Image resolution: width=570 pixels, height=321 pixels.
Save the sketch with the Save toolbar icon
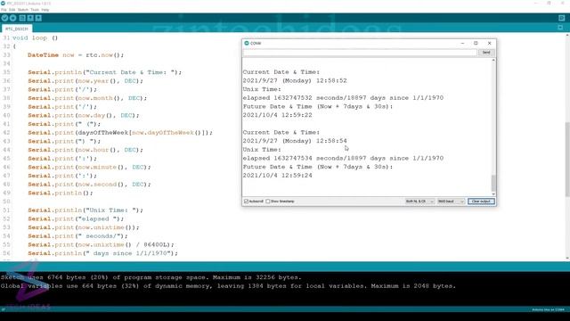pyautogui.click(x=38, y=18)
